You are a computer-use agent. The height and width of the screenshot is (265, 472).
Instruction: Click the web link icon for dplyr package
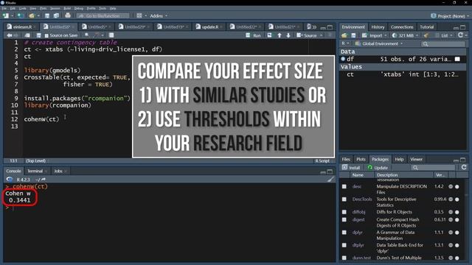451,233
